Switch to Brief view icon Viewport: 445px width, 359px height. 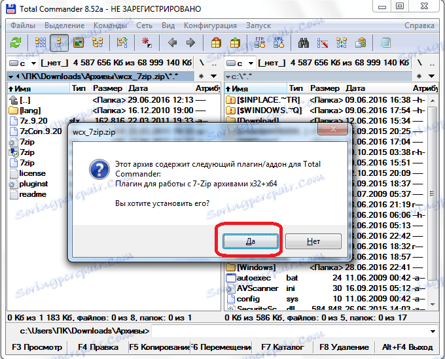tap(41, 43)
